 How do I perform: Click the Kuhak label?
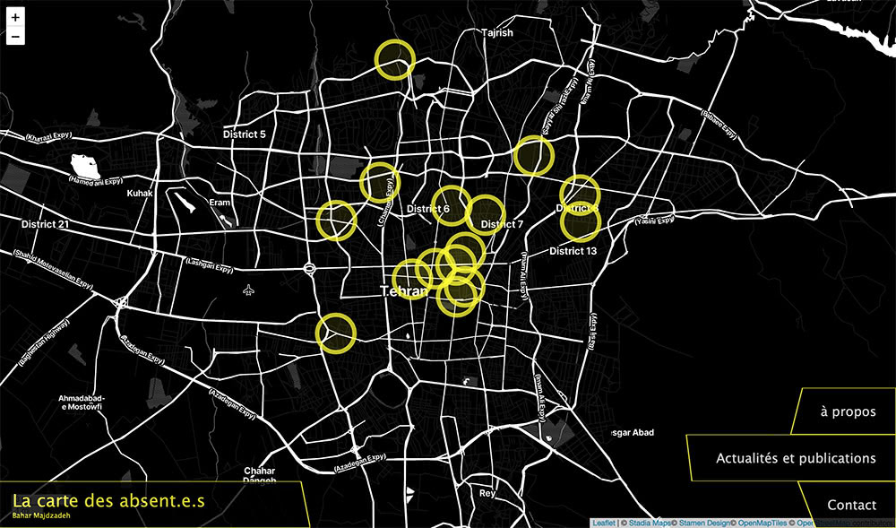click(140, 193)
